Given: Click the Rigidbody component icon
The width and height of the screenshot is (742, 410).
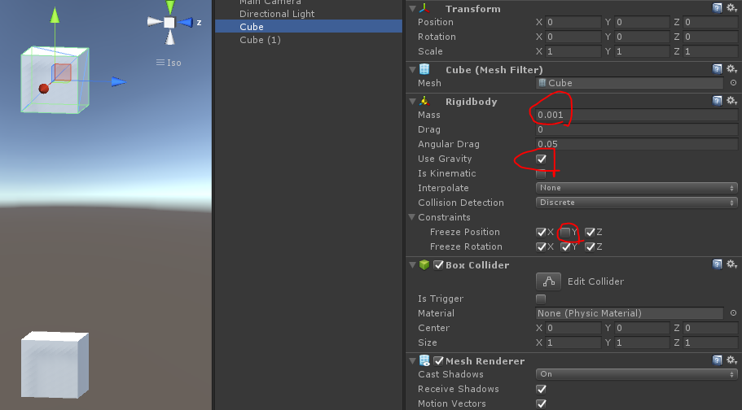Looking at the screenshot, I should 424,101.
